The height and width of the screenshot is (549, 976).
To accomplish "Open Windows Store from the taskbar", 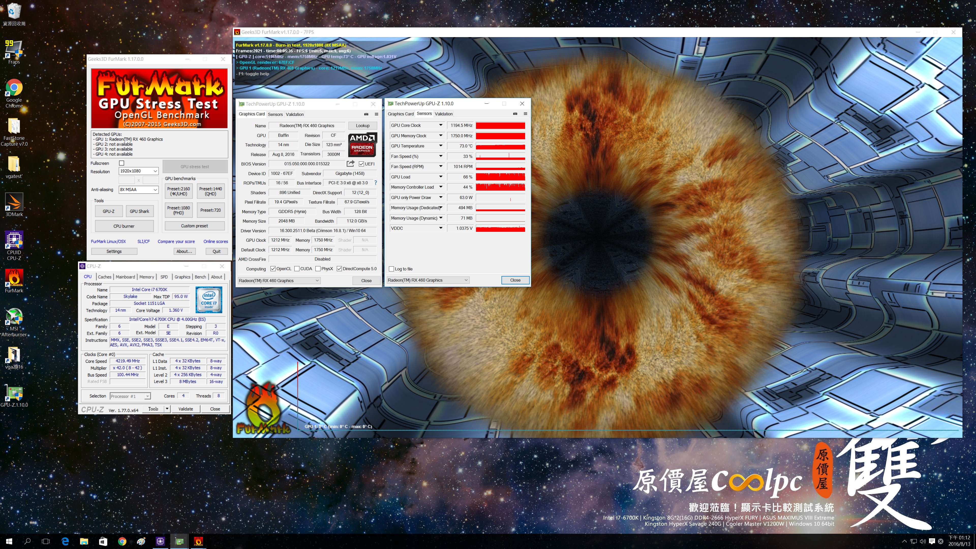I will [103, 541].
